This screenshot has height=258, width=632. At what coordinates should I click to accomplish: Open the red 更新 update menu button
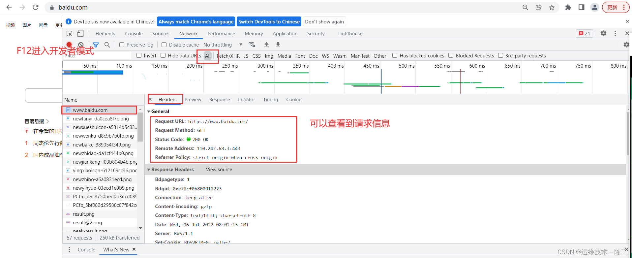pos(616,7)
